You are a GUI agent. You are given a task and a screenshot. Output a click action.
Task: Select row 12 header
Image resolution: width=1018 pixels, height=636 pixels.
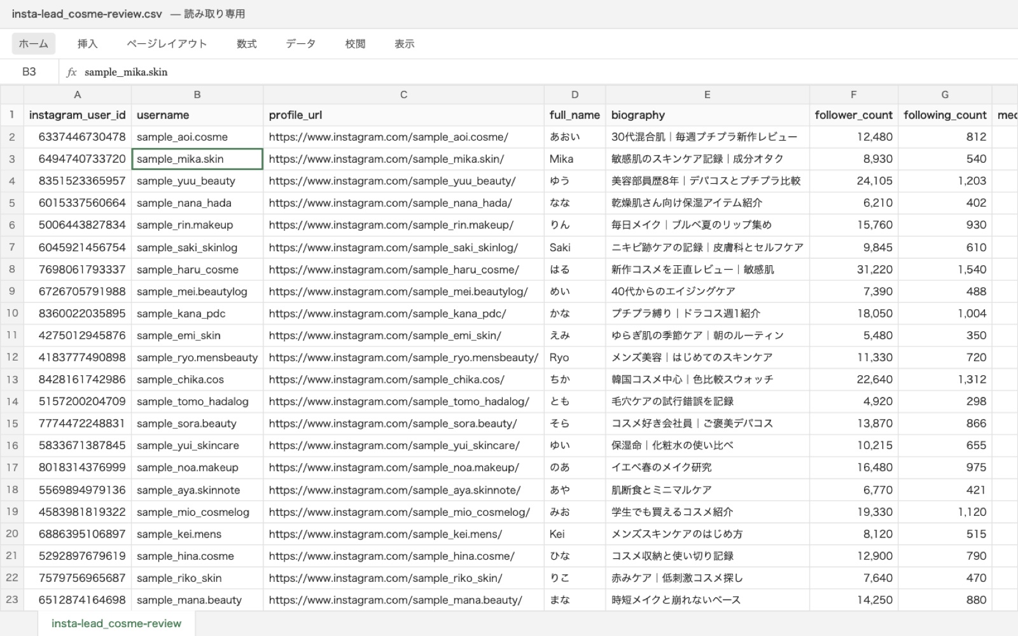pos(12,357)
